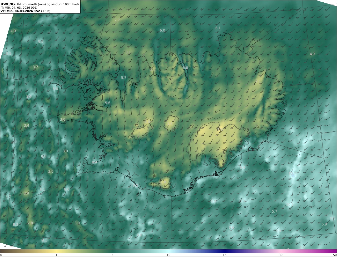Image resolution: width=337 pixels, height=257 pixels.
Task: Click the '6.1' value label
Action: point(218,28)
